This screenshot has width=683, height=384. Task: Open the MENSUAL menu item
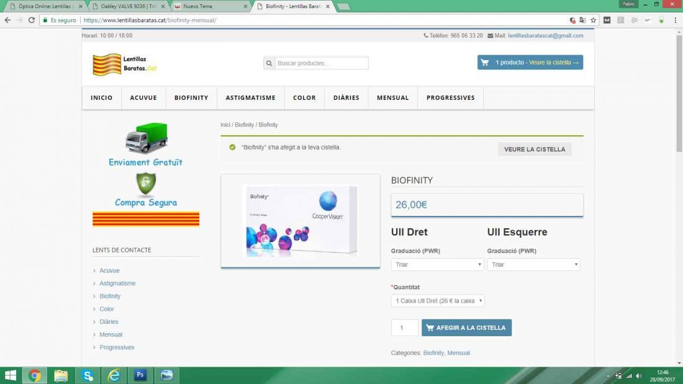pyautogui.click(x=393, y=97)
